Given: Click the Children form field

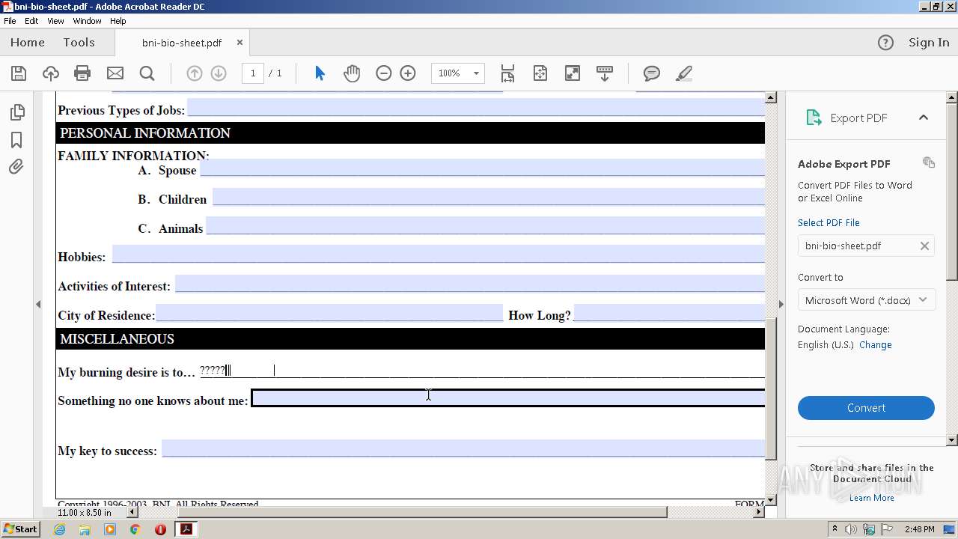Looking at the screenshot, I should 489,197.
